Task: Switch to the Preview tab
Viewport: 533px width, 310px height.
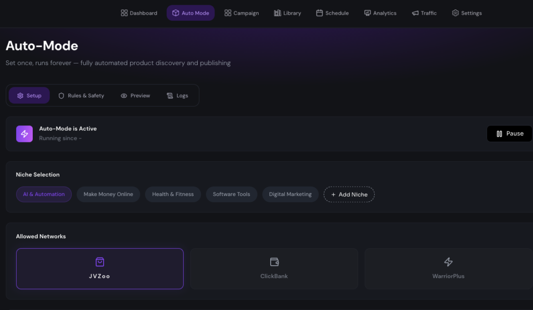Action: (x=135, y=95)
